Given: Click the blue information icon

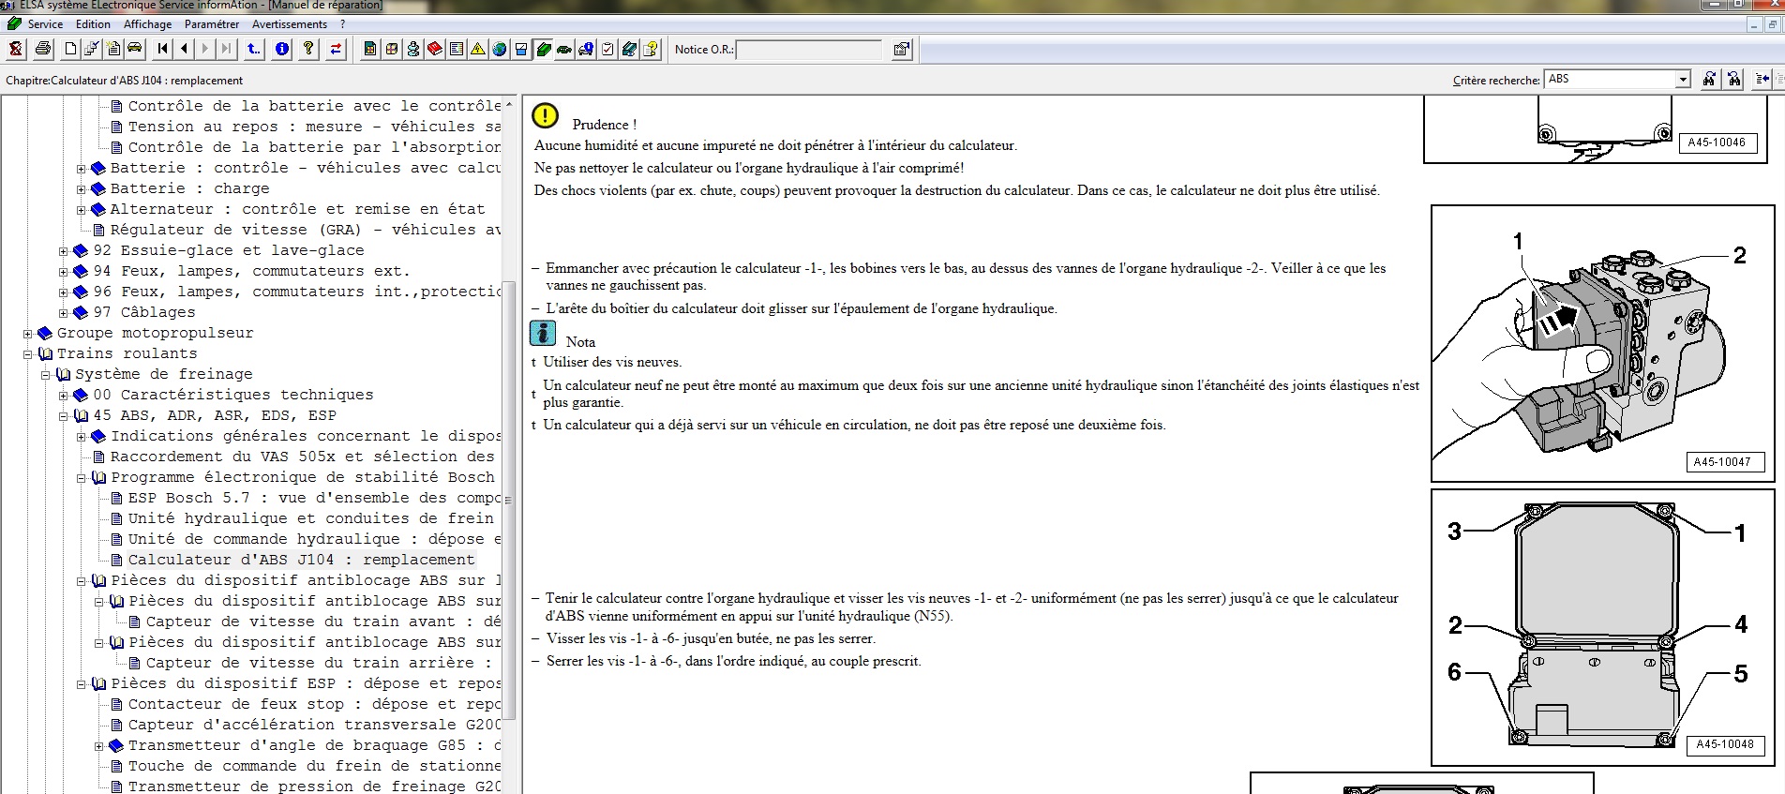Looking at the screenshot, I should click(282, 50).
